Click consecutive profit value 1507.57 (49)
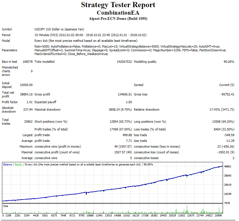Screen dimensions: 239x221 [x=123, y=152]
